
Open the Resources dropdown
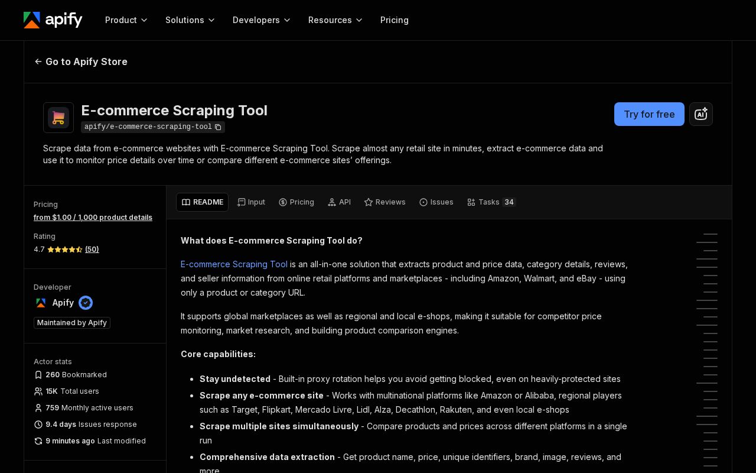click(335, 20)
